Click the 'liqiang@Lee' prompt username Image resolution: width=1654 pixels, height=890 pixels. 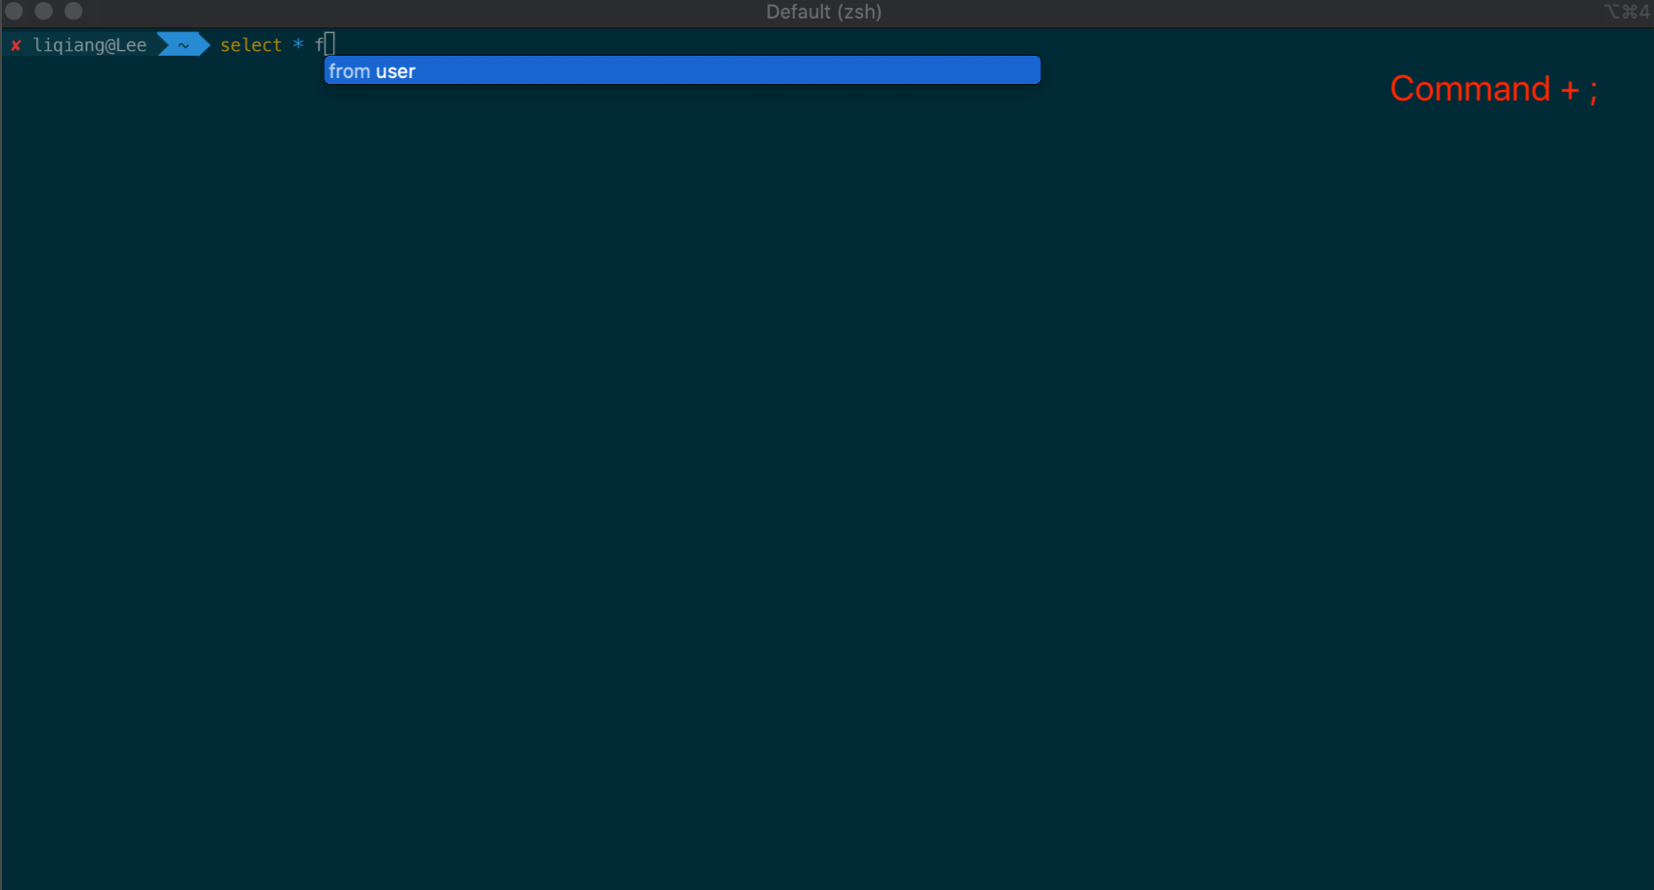(x=90, y=45)
